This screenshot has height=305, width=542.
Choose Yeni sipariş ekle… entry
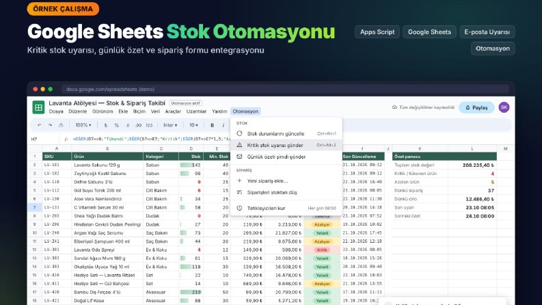coord(286,181)
